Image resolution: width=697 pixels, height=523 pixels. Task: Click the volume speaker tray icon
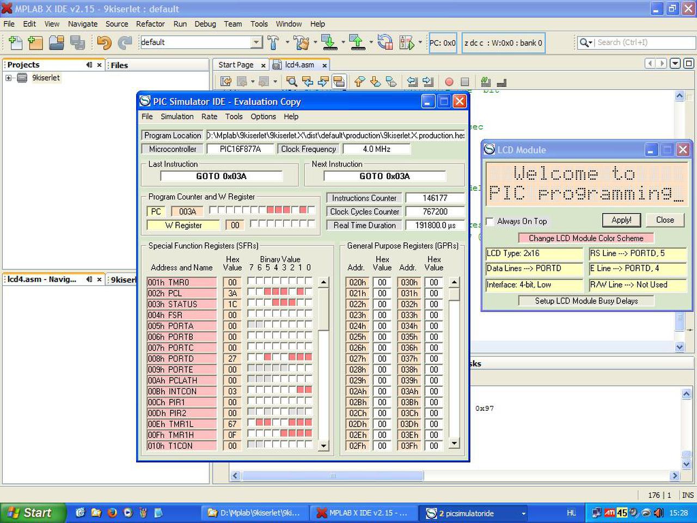coord(658,513)
